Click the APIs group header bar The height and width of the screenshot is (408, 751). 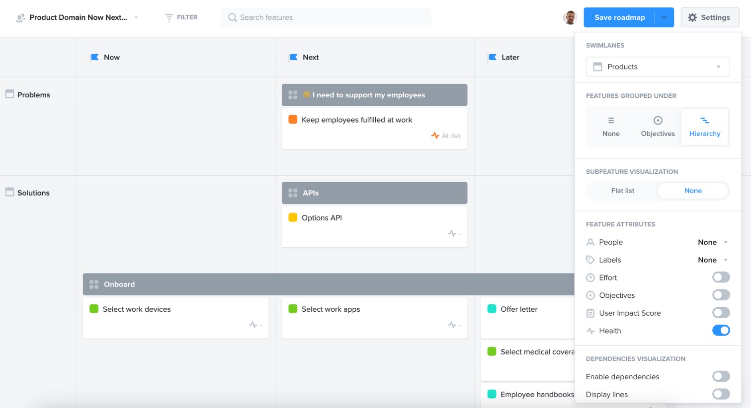pos(374,193)
